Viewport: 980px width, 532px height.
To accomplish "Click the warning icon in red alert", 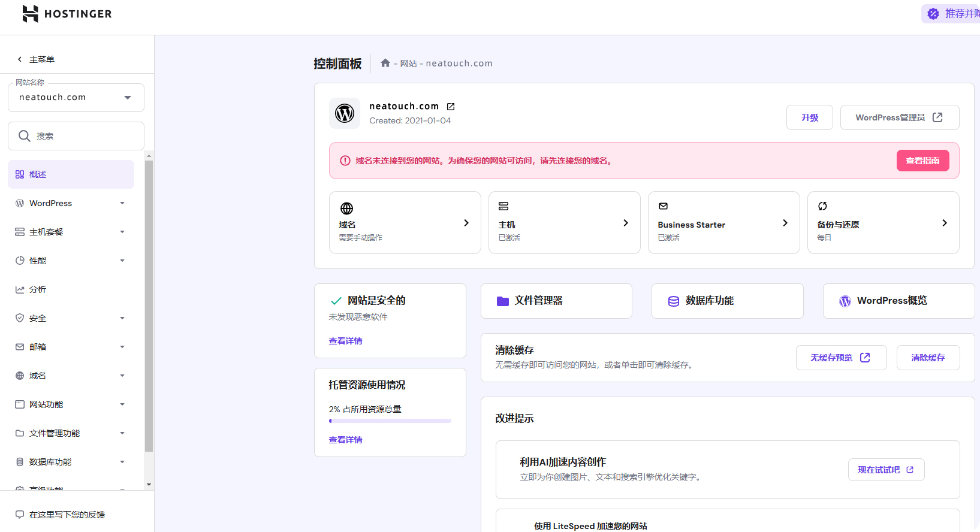I will click(345, 161).
